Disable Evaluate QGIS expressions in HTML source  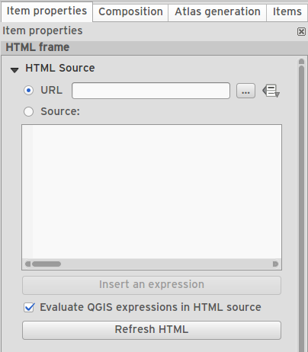29,307
